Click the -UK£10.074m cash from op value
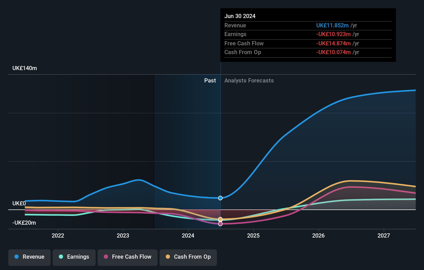Screen dimensions: 424x270 point(333,52)
